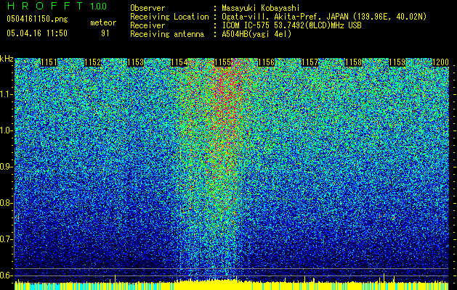Click the 0.8 kHz axis label

[x=6, y=203]
